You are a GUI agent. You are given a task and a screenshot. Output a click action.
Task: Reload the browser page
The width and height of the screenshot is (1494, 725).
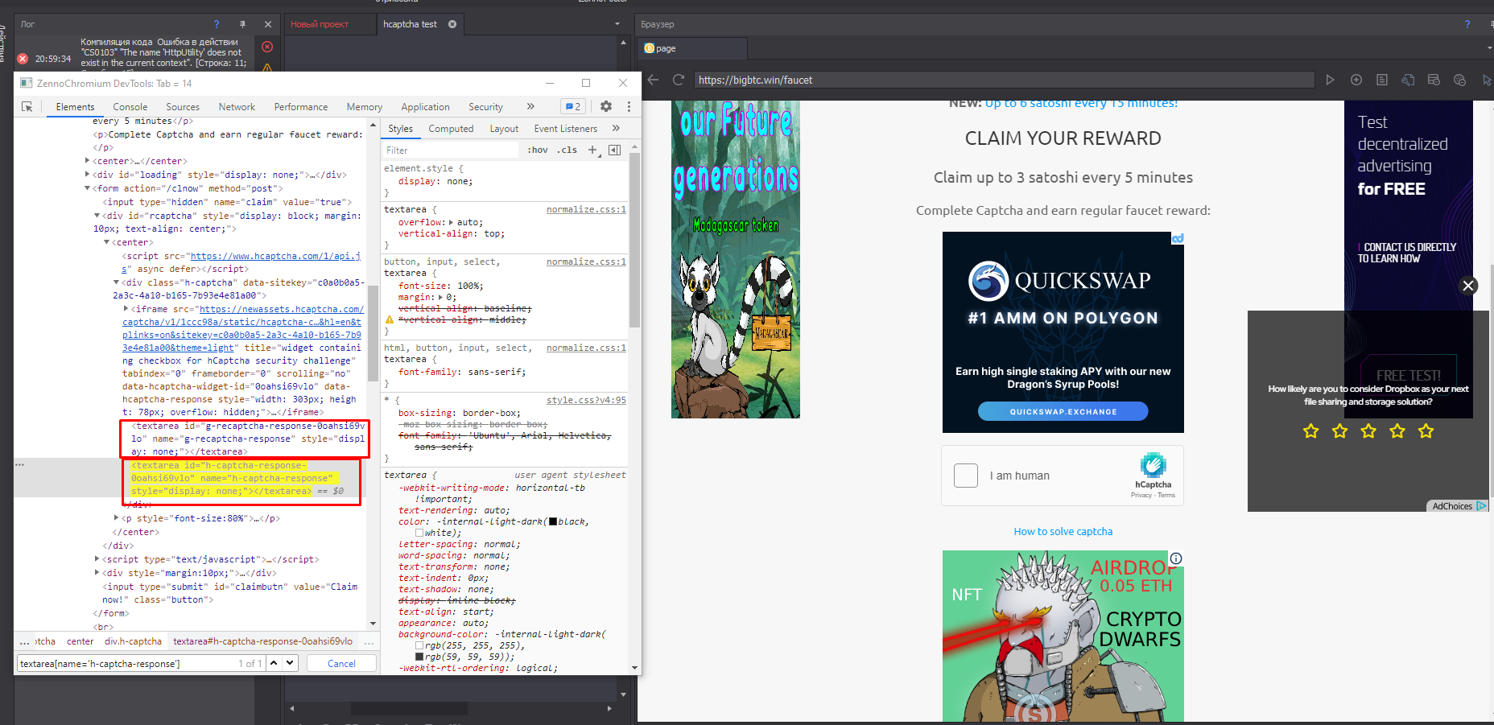point(678,80)
